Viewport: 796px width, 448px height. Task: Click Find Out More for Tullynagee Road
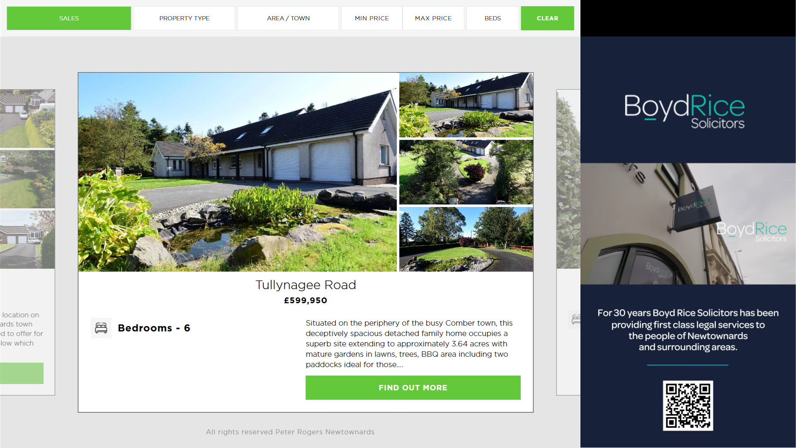[x=413, y=388]
